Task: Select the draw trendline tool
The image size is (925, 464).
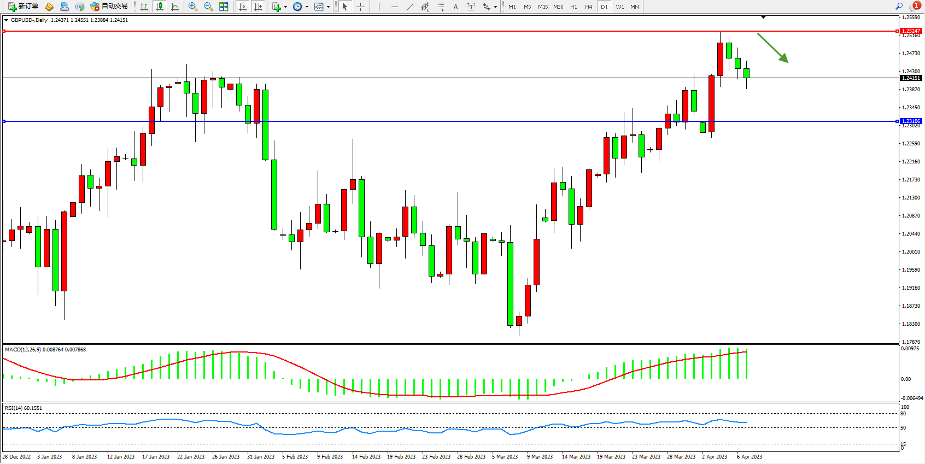Action: coord(410,7)
